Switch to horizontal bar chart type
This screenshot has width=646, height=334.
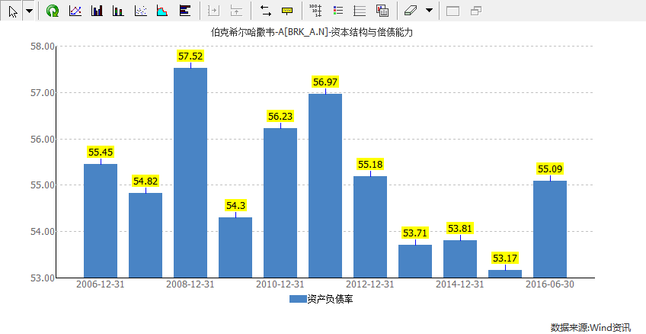pyautogui.click(x=185, y=11)
